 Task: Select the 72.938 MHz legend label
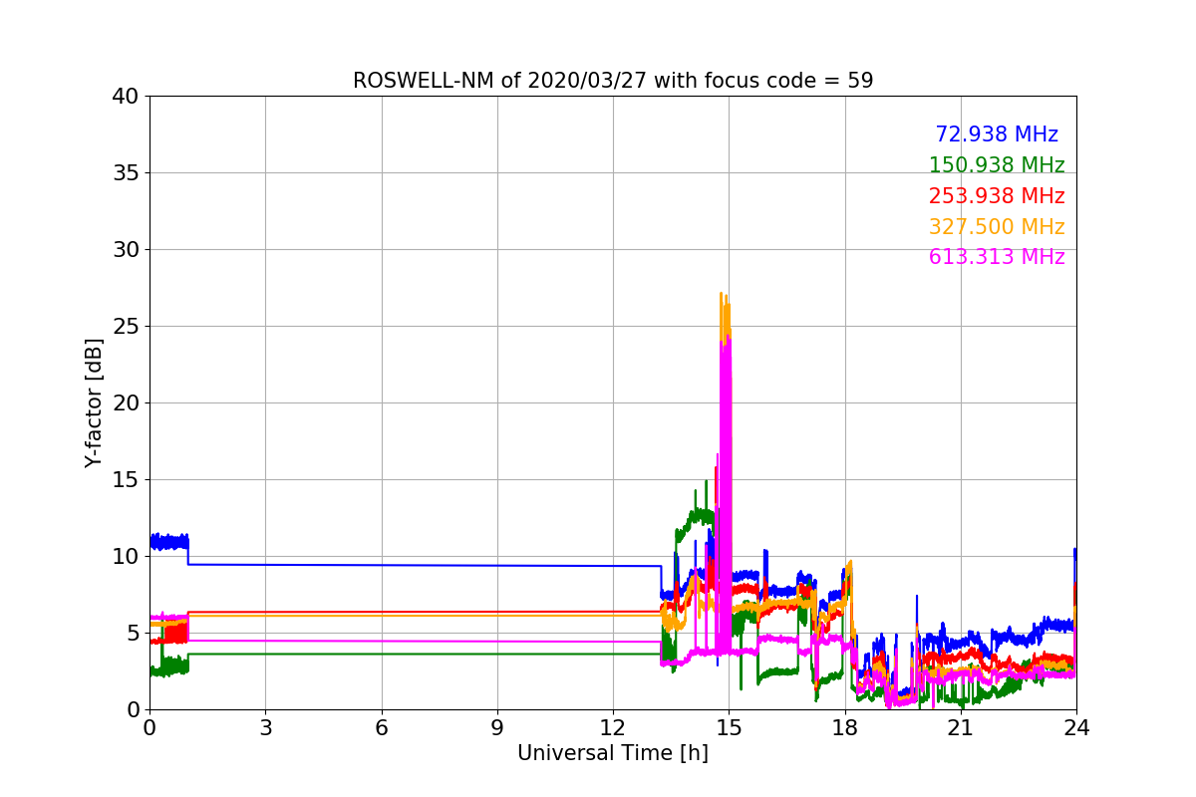pyautogui.click(x=997, y=134)
